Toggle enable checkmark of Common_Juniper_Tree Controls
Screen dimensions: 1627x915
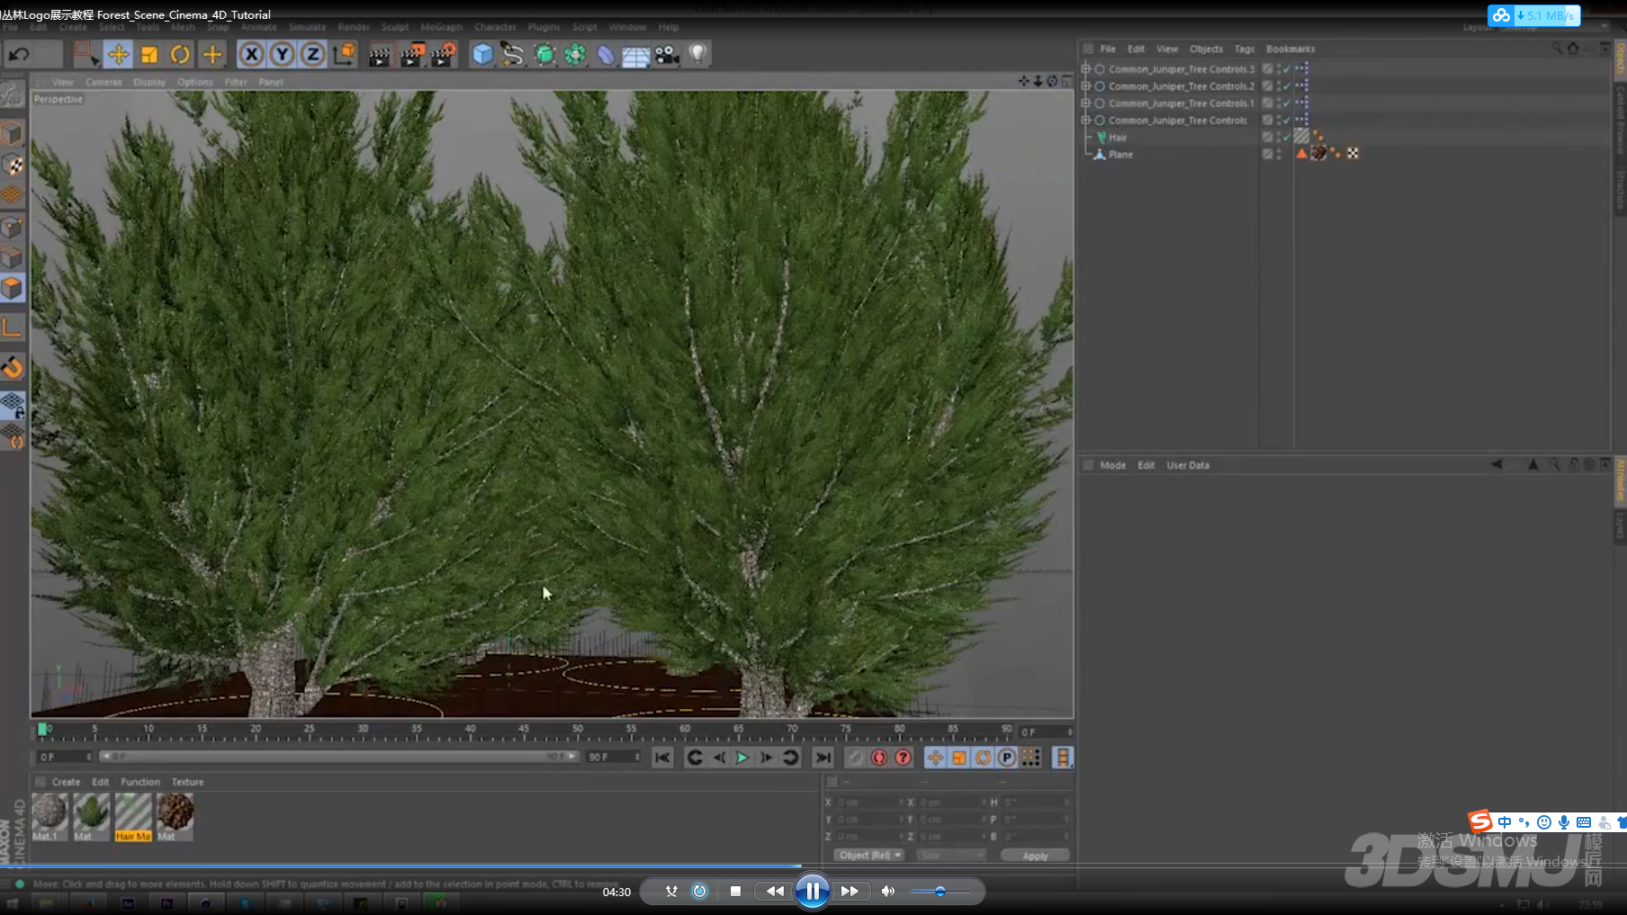pos(1287,121)
